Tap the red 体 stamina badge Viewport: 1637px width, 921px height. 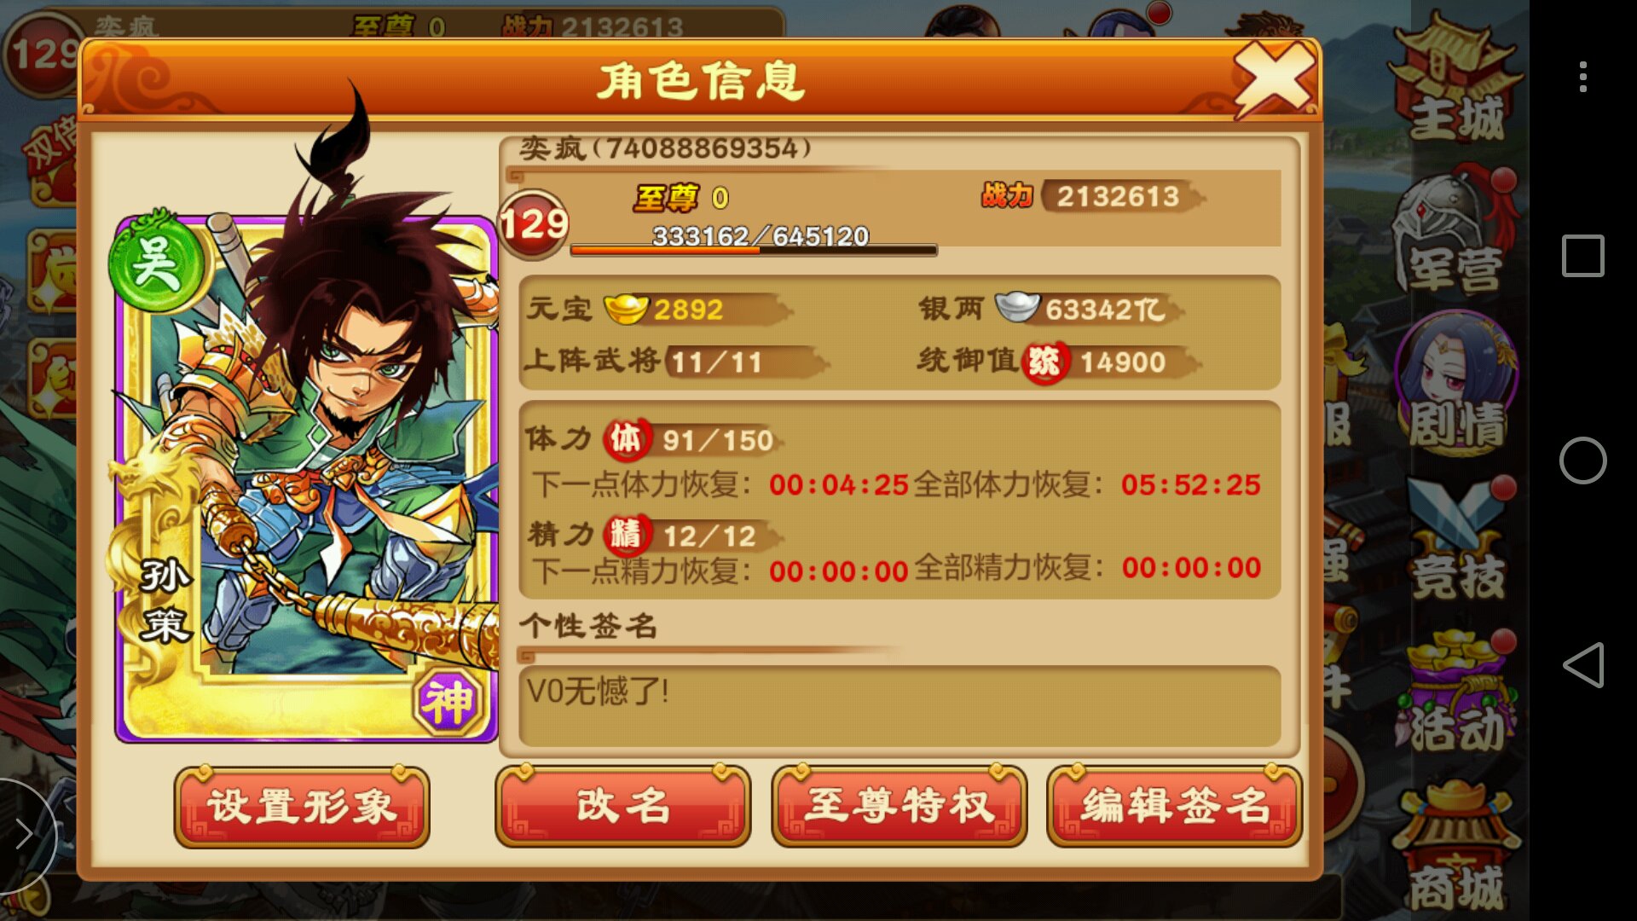pos(627,439)
